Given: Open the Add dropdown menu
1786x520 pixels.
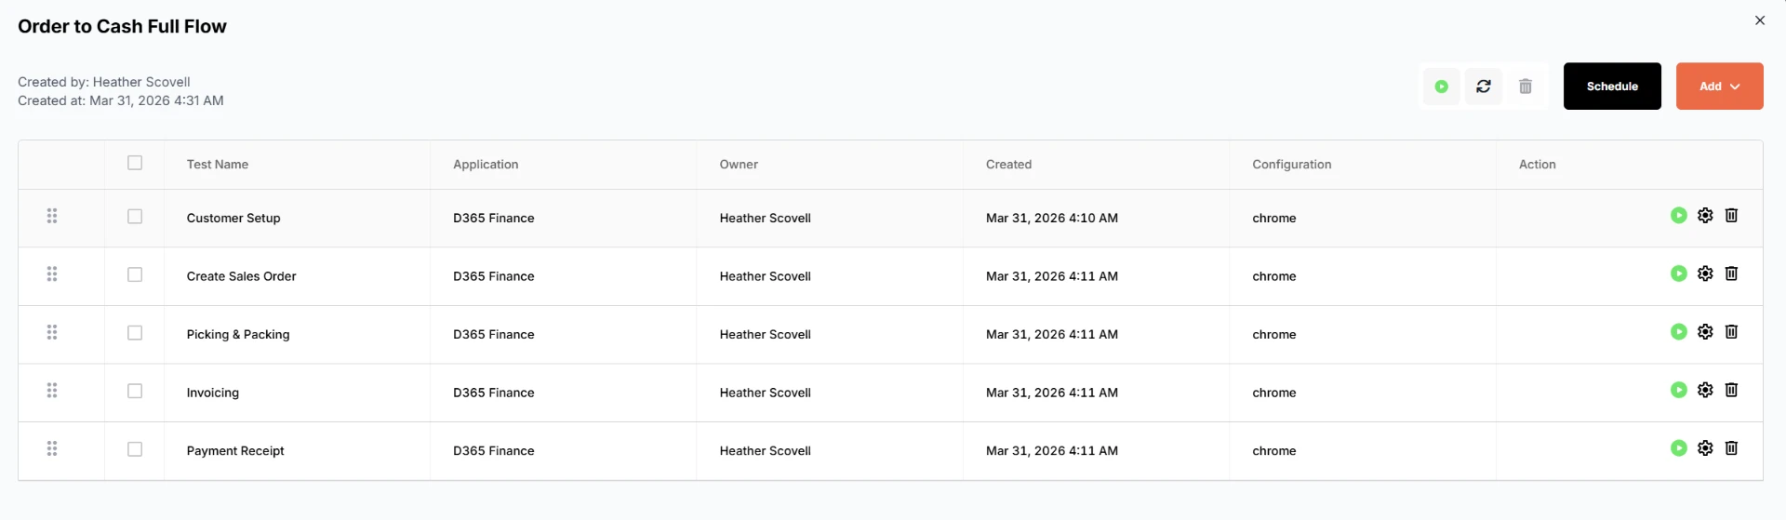Looking at the screenshot, I should [x=1719, y=87].
